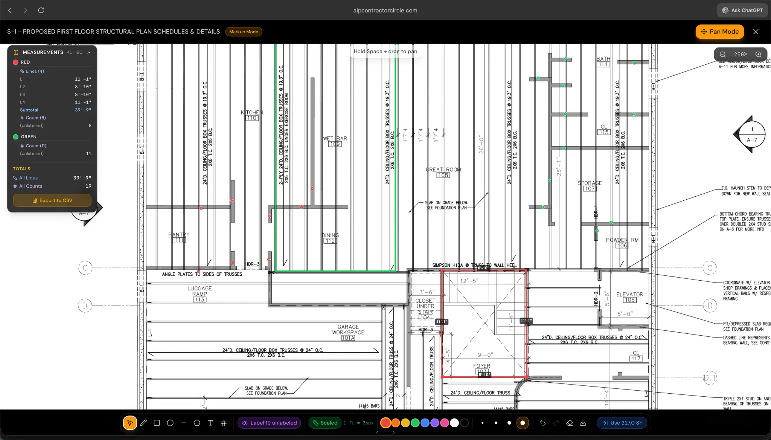Click the 8'-10" label on bottom red line
771x440 pixels.
[x=484, y=374]
